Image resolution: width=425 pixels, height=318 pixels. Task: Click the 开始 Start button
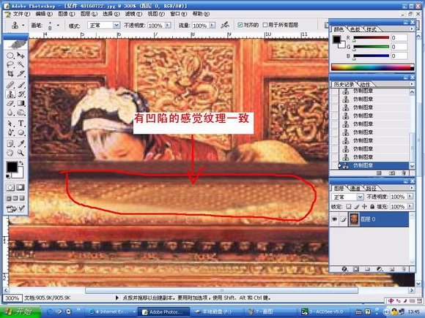pyautogui.click(x=21, y=311)
